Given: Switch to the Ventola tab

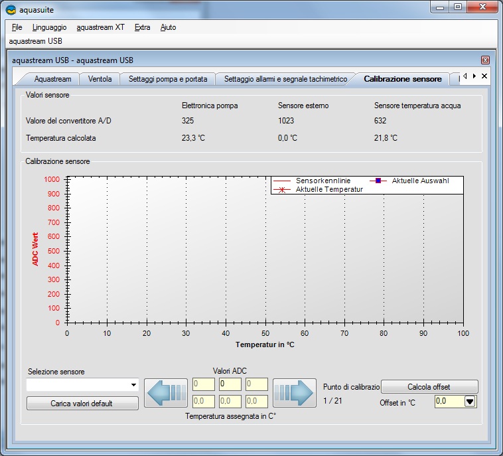Looking at the screenshot, I should [x=100, y=79].
